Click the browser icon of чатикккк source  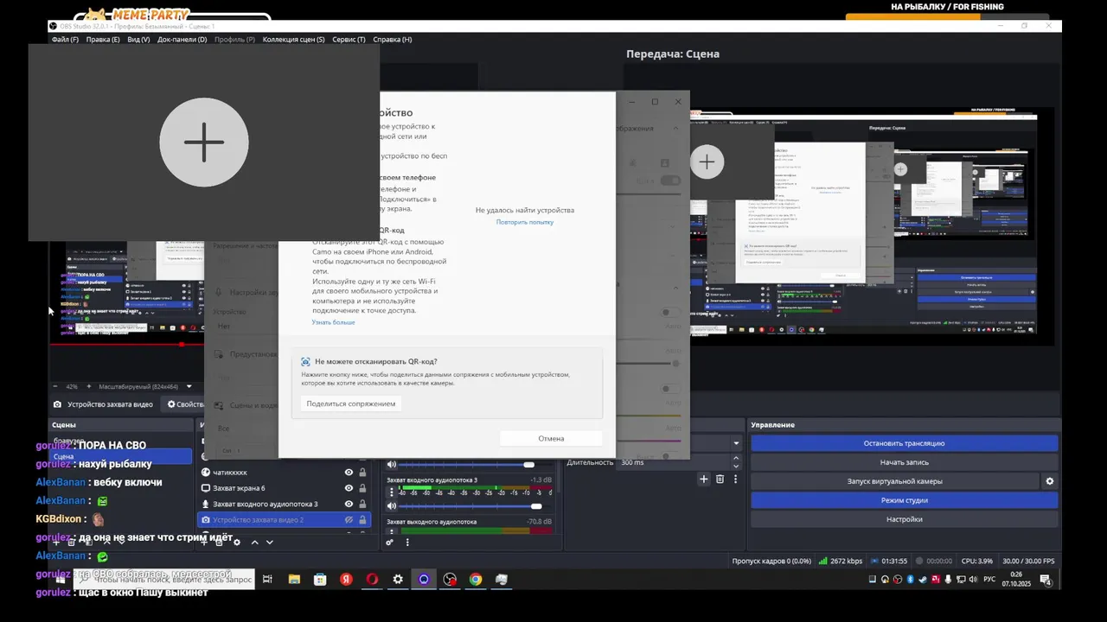(206, 473)
